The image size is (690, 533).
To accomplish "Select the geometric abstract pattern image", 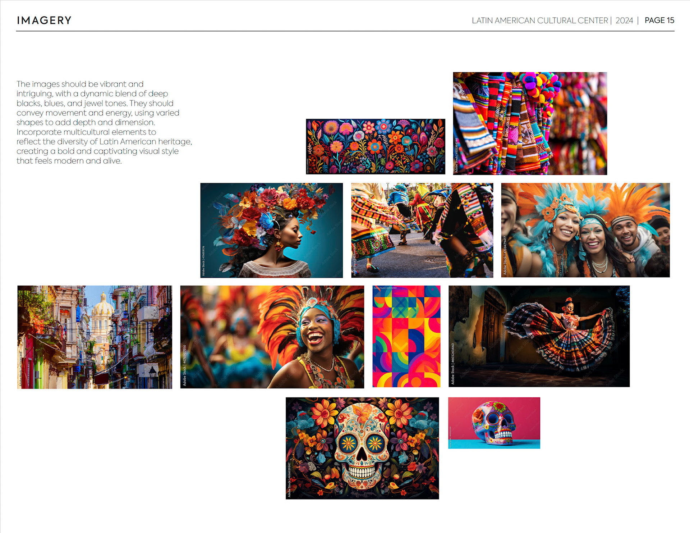I will (406, 336).
